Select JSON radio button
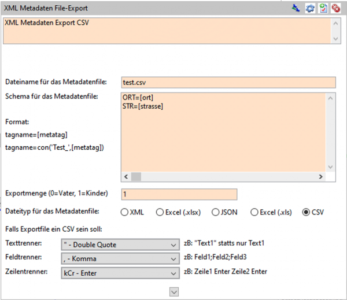The image size is (347, 300). tap(216, 212)
